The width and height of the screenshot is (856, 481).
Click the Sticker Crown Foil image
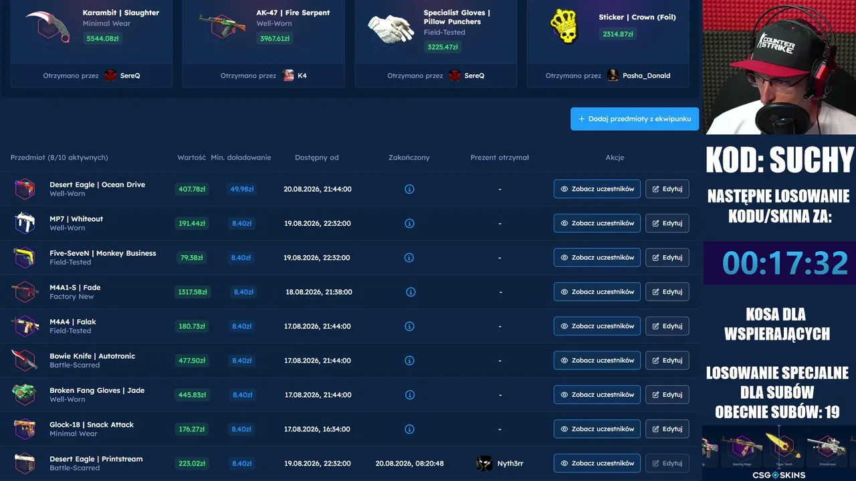point(564,26)
